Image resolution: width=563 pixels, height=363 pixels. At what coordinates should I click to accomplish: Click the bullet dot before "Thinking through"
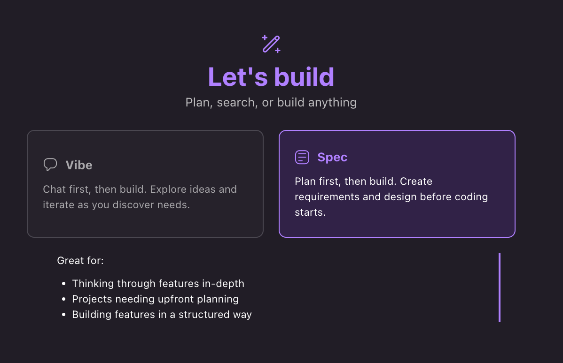click(x=63, y=284)
